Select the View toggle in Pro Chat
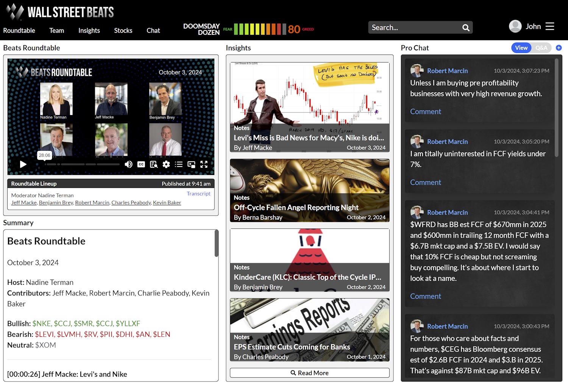The image size is (568, 386). point(521,48)
